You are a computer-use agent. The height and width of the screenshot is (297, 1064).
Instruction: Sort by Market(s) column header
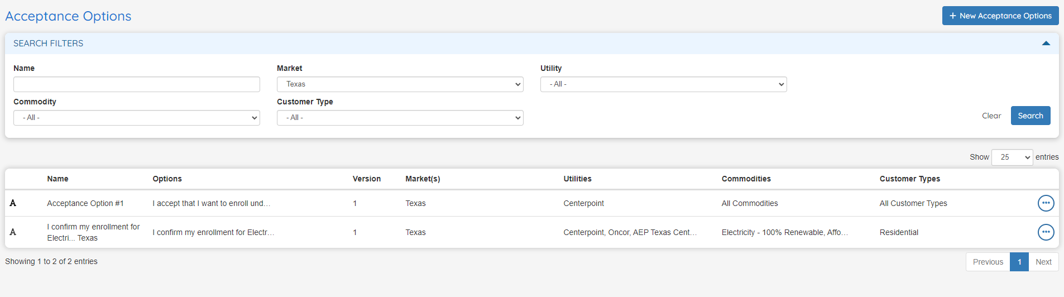(x=423, y=179)
